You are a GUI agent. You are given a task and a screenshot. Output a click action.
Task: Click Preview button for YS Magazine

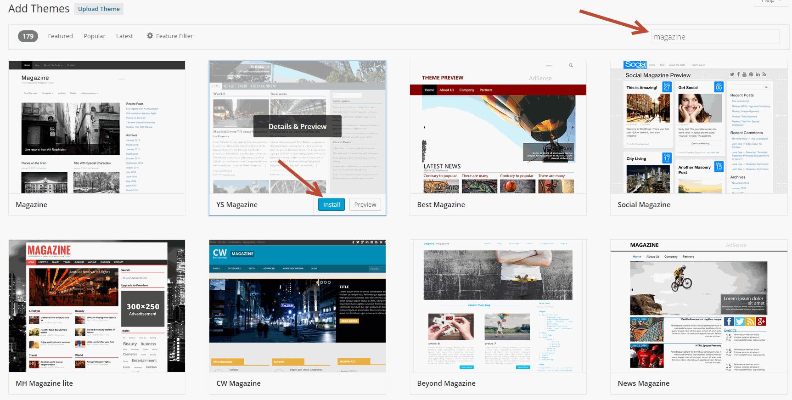pos(365,205)
